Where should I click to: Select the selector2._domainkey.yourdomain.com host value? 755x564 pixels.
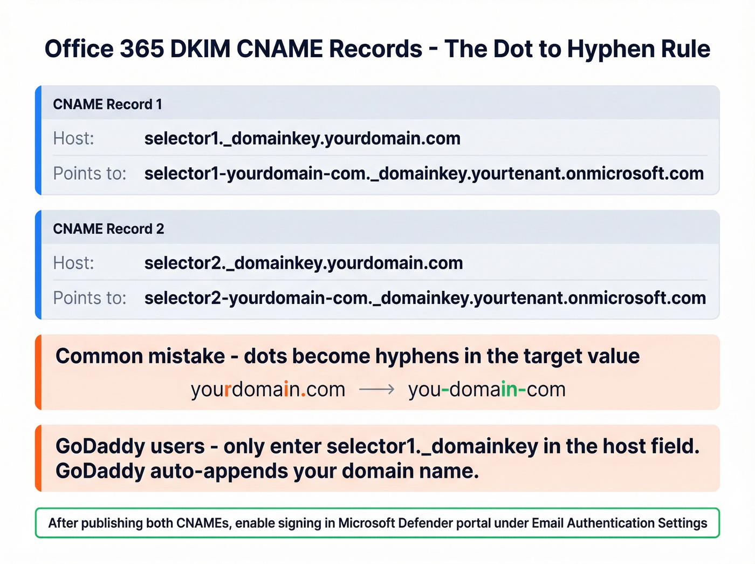303,263
